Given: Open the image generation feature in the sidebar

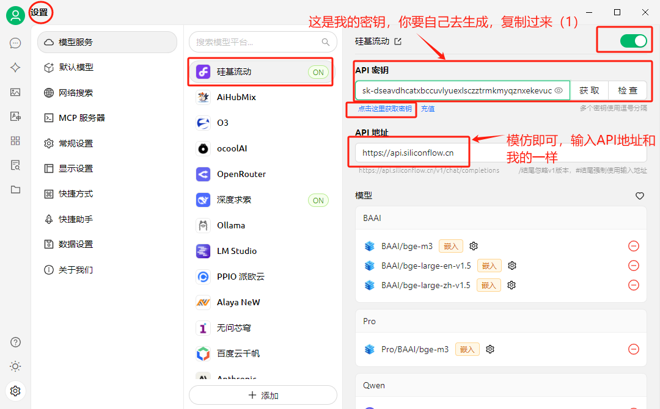Looking at the screenshot, I should point(15,92).
